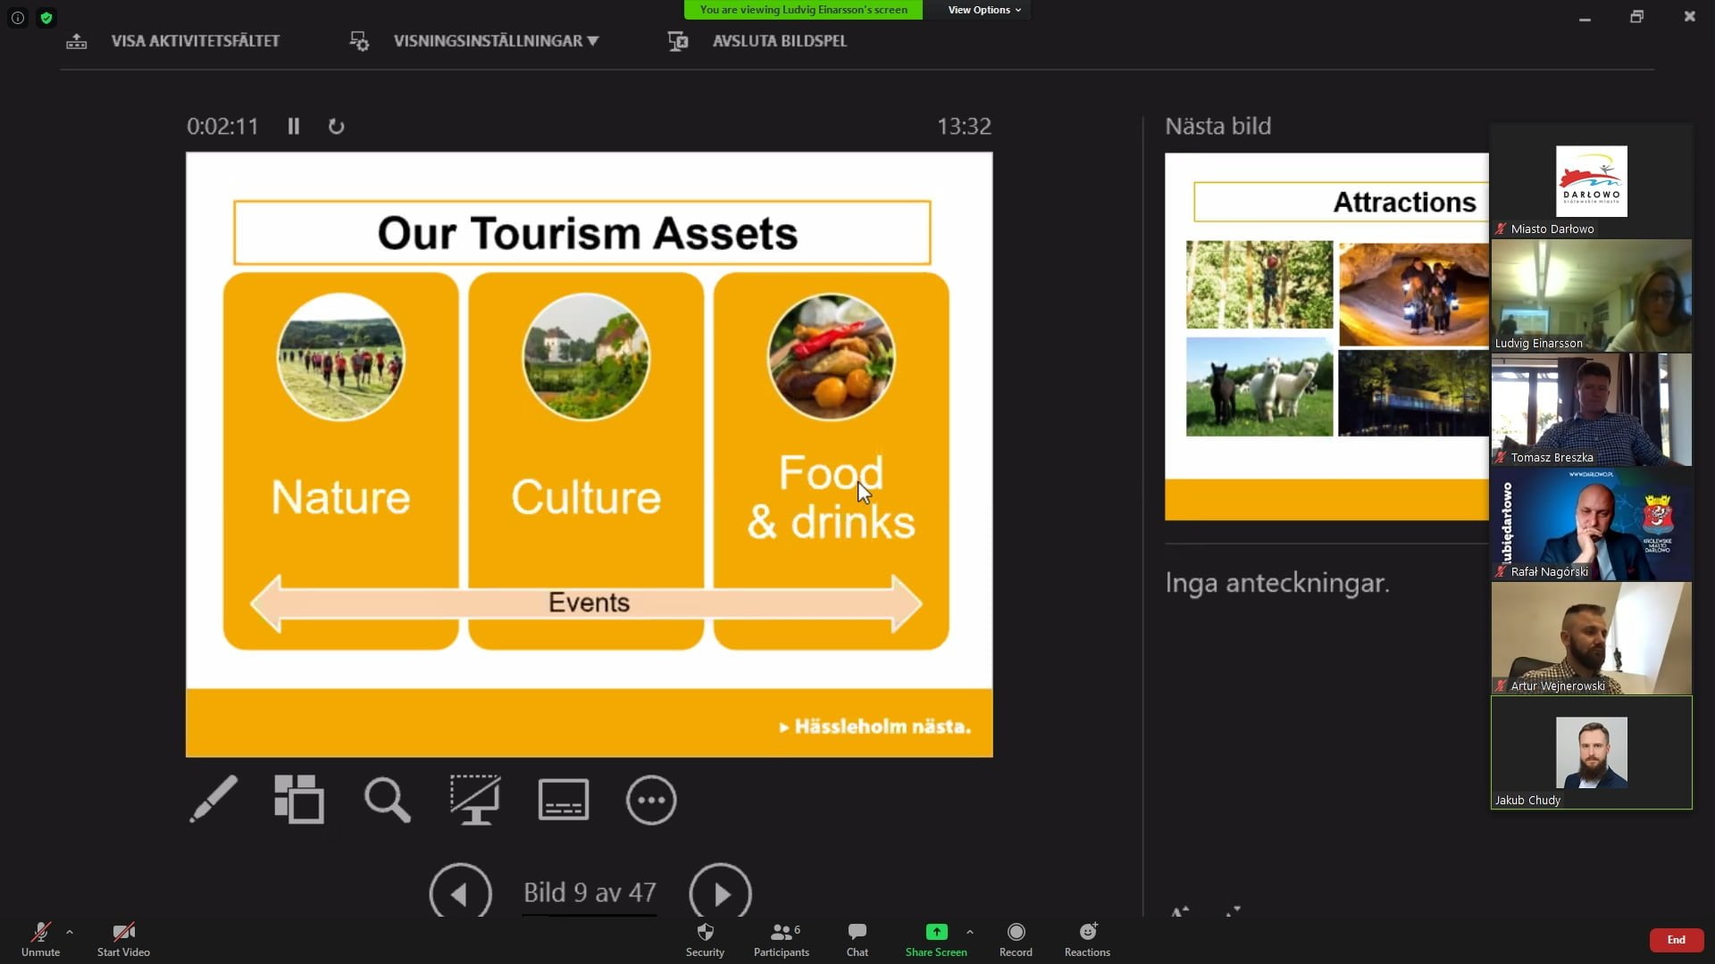Click Avsluta bildspel menu item
1715x964 pixels.
pyautogui.click(x=778, y=41)
